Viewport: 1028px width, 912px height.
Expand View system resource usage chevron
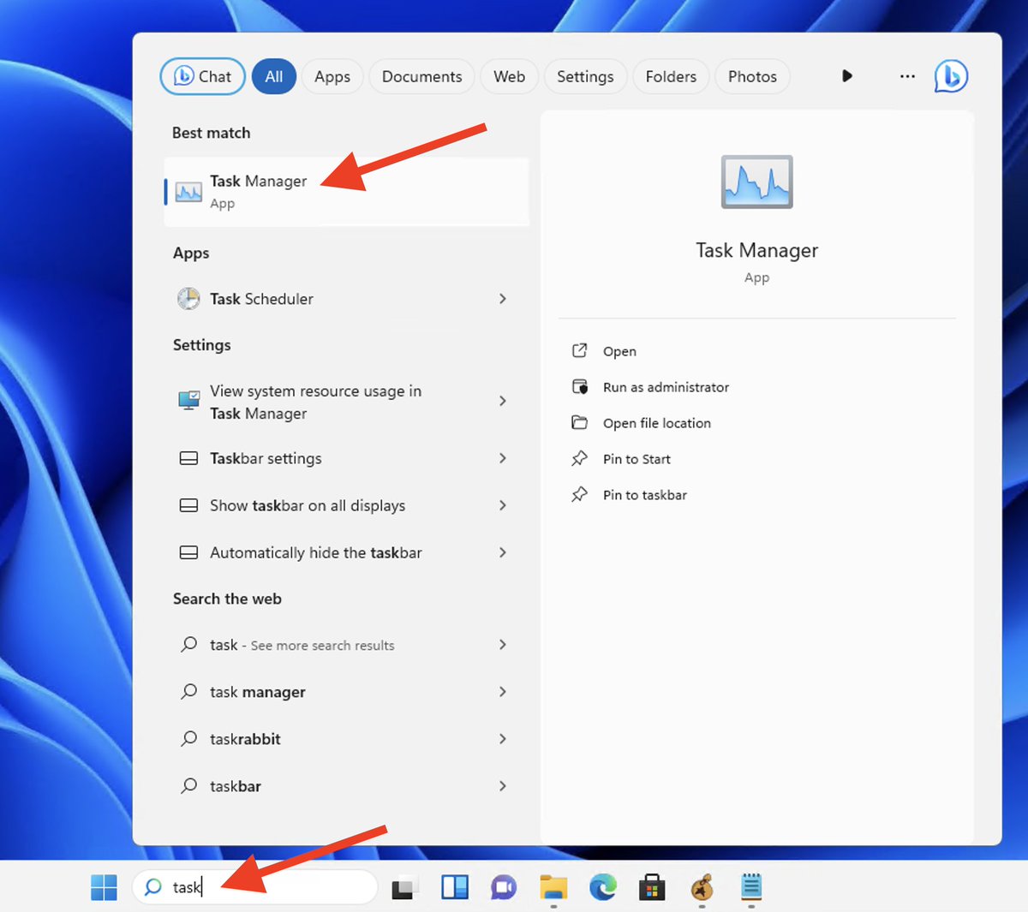pos(503,401)
